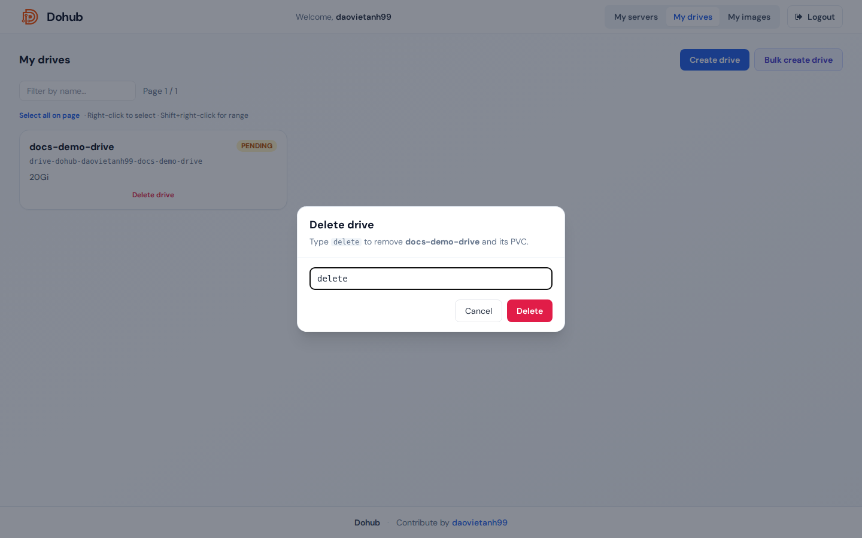Go to the My images tab

coord(749,17)
